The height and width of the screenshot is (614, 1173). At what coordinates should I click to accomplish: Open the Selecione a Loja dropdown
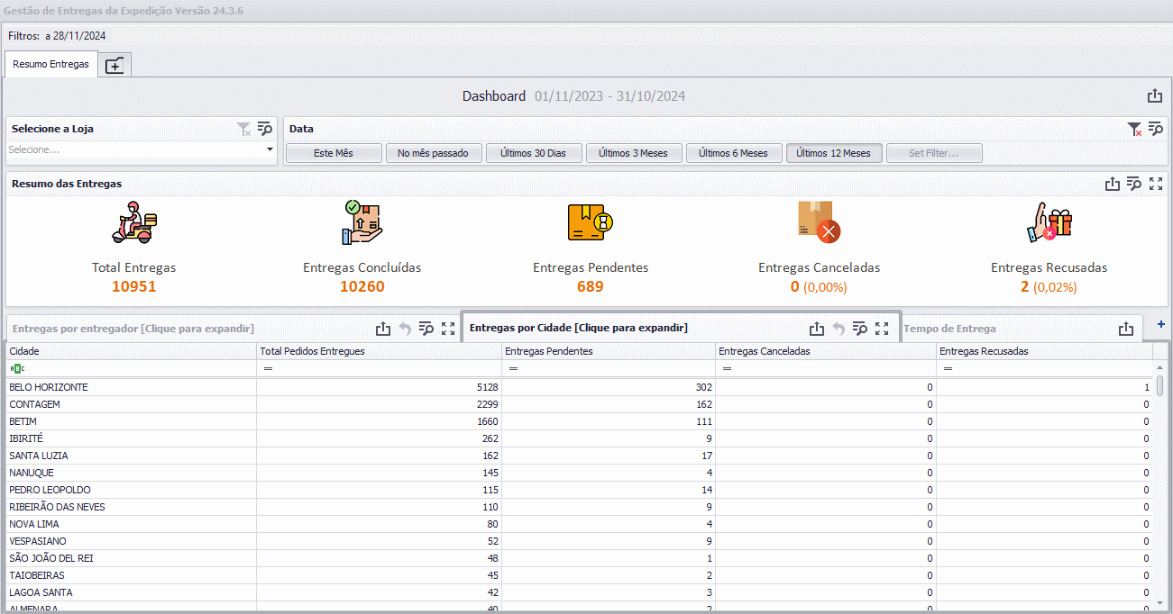tap(270, 150)
